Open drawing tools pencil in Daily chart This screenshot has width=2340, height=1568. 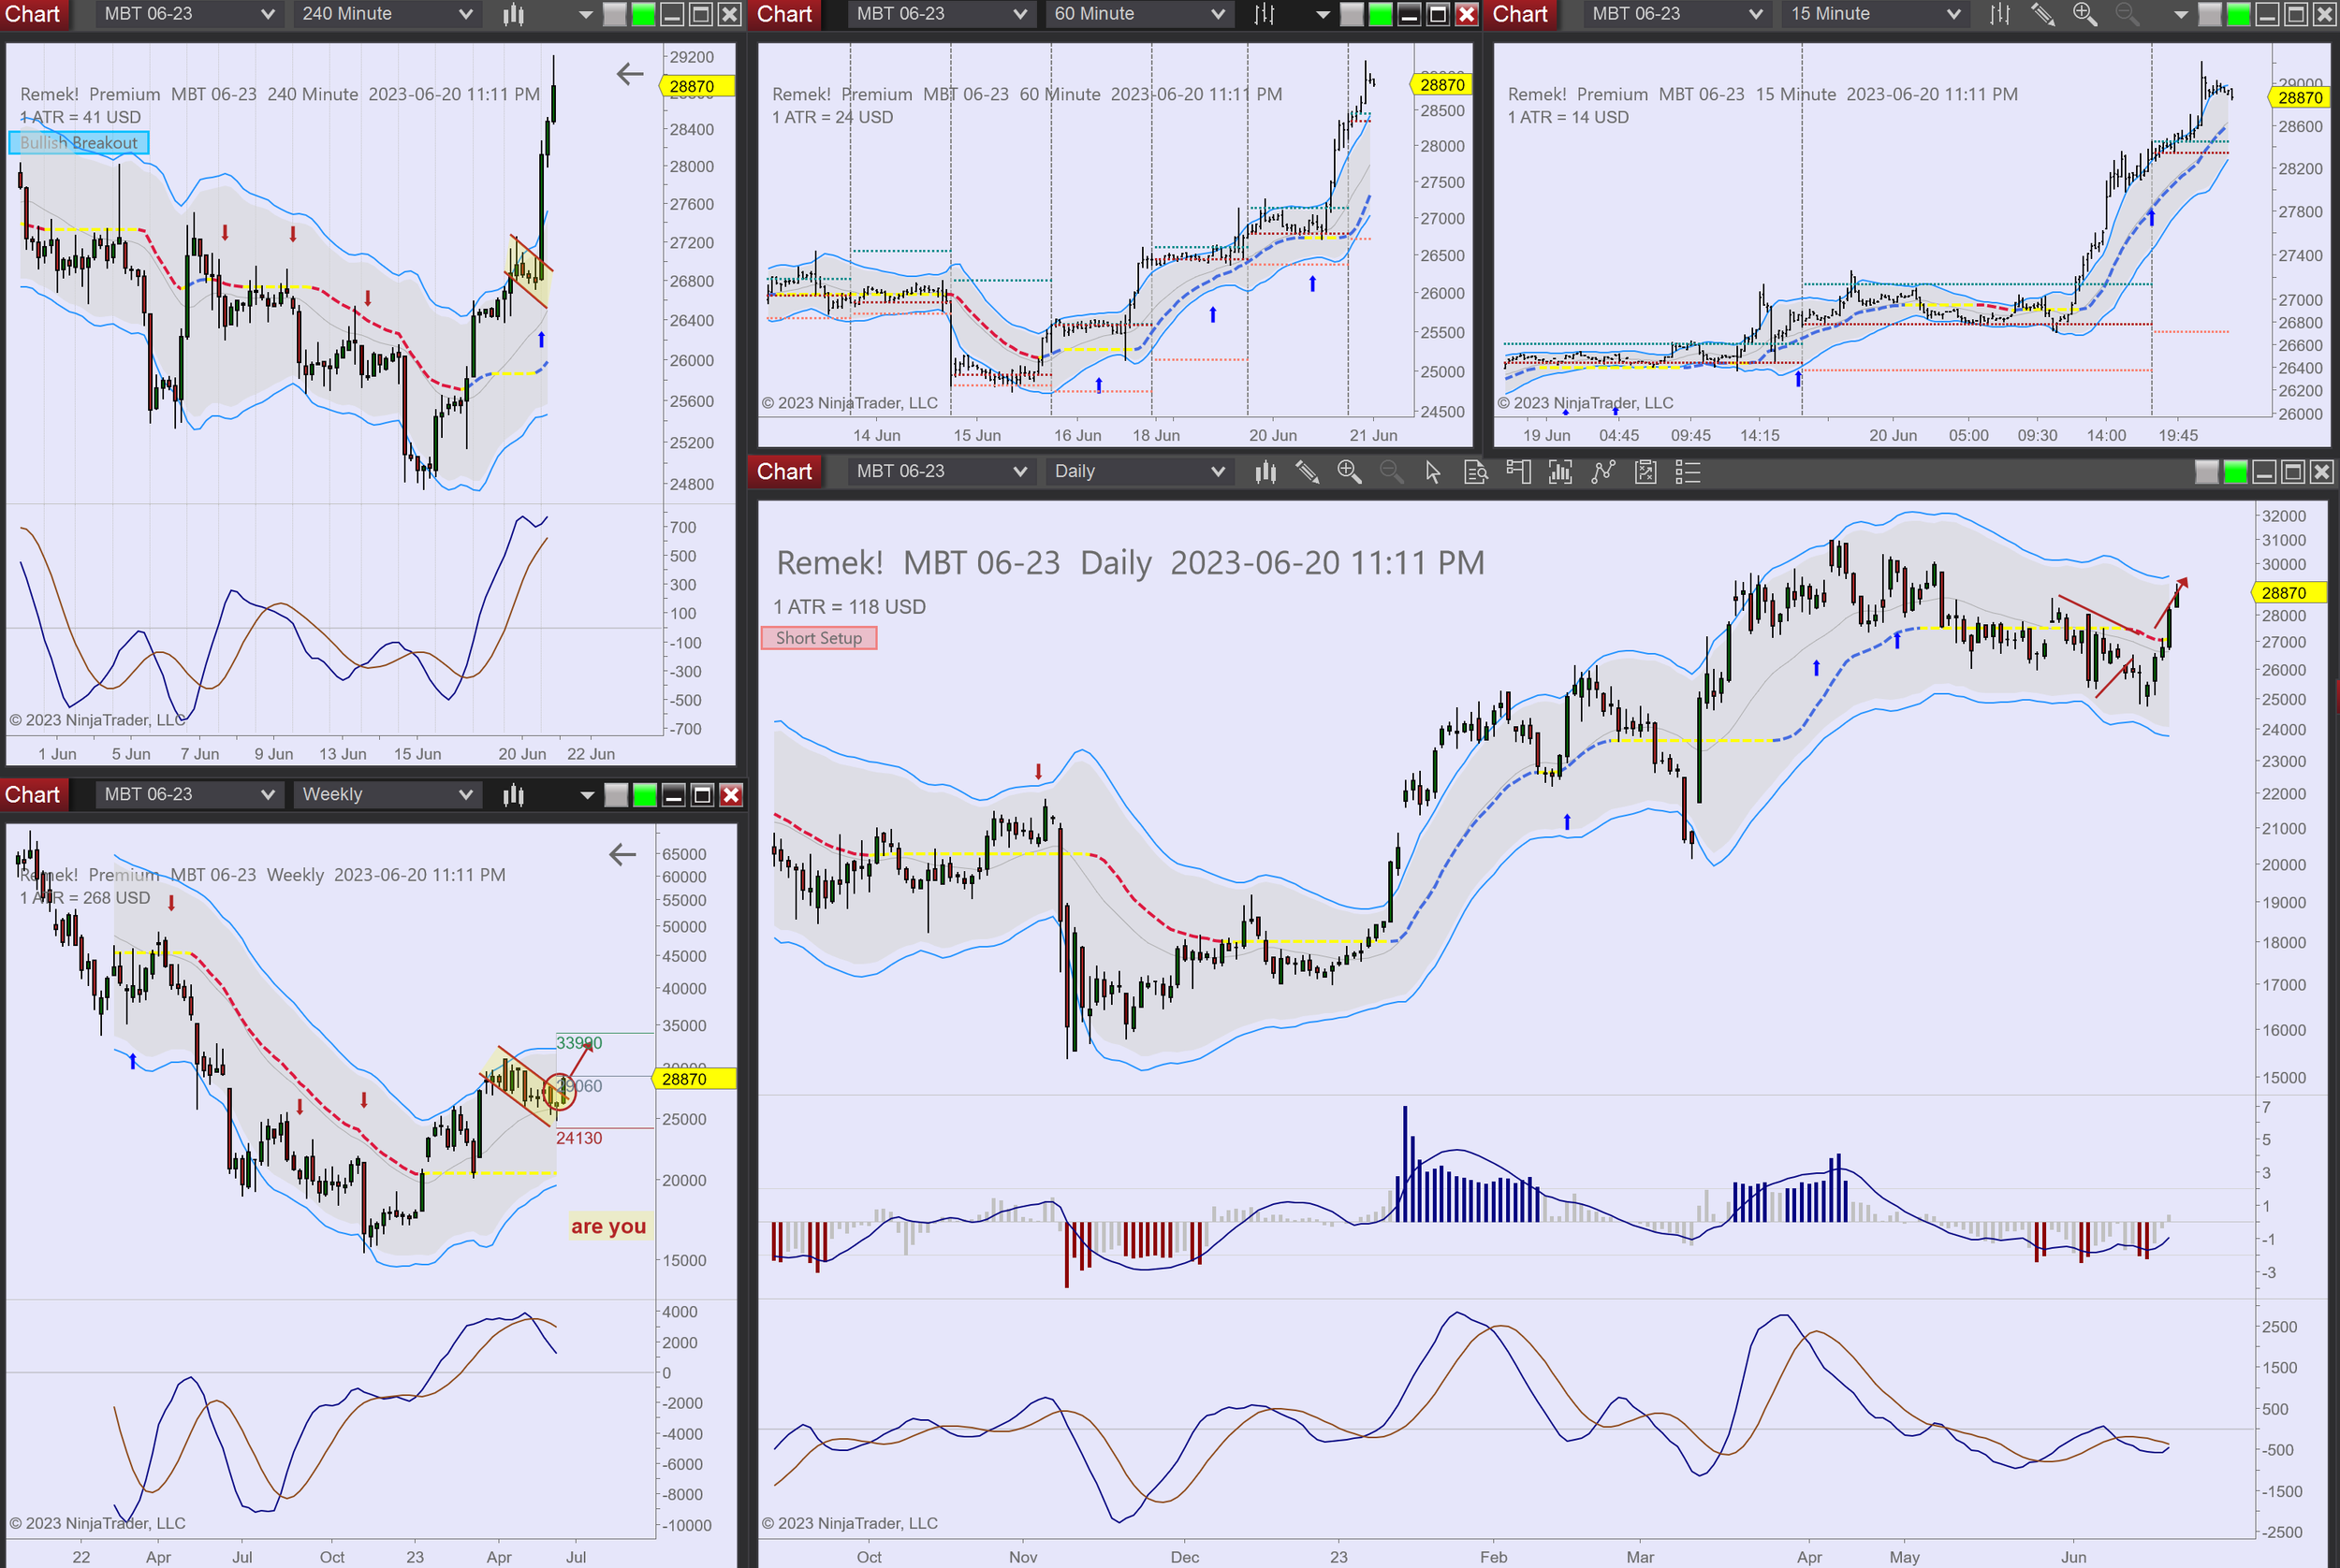[1307, 472]
